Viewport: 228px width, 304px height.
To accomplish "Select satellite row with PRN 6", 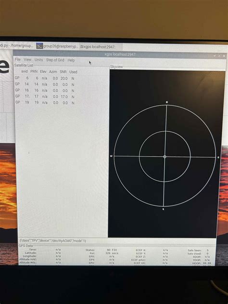I will [45, 78].
